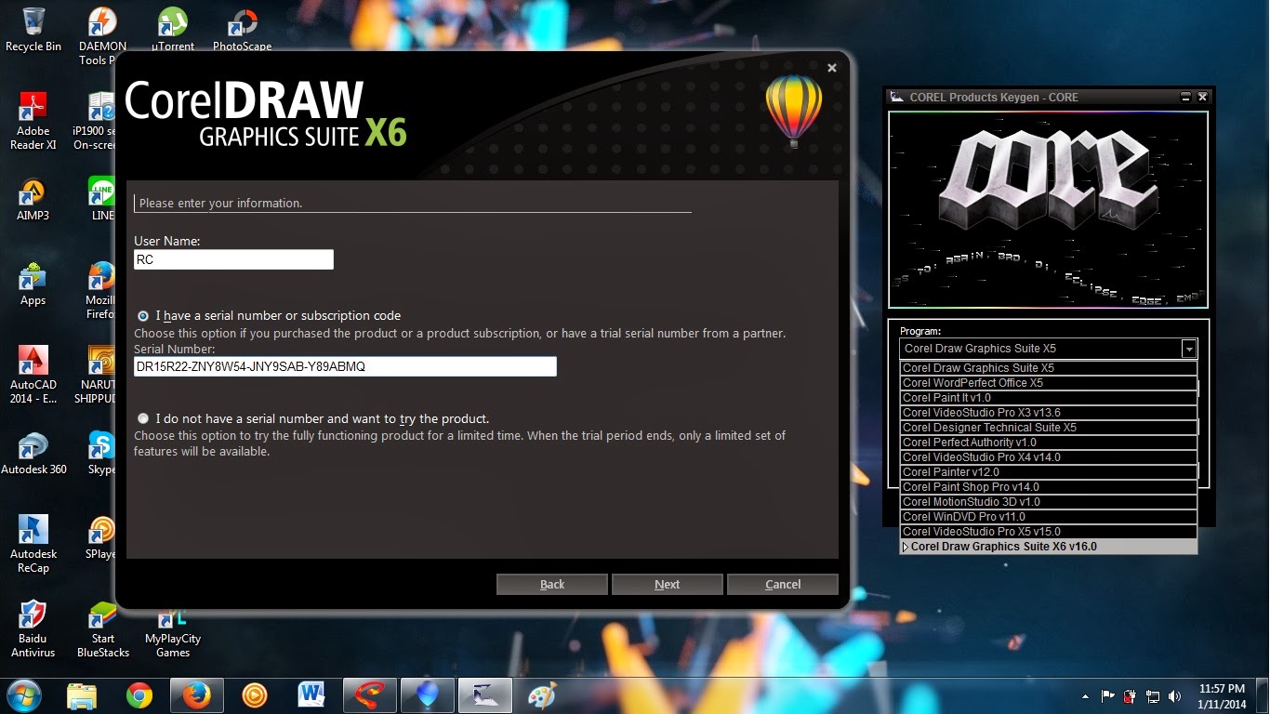Close the COREL Products Keygen window

coord(1202,97)
